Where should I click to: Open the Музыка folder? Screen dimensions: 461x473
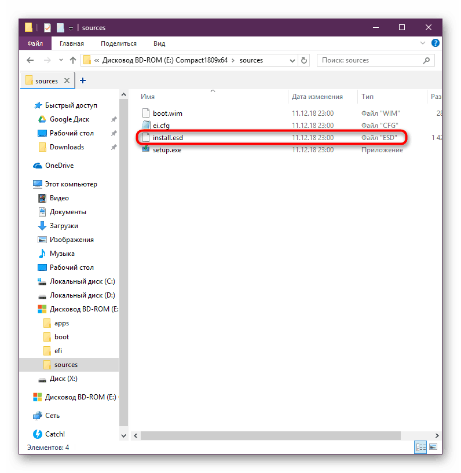point(62,254)
